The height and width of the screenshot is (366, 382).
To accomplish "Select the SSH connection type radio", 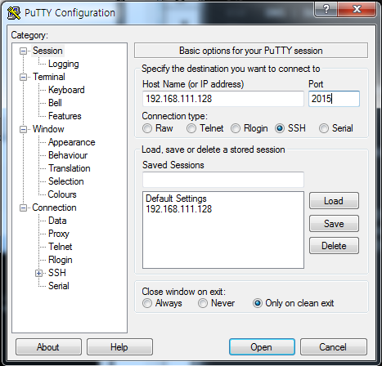I will [280, 128].
